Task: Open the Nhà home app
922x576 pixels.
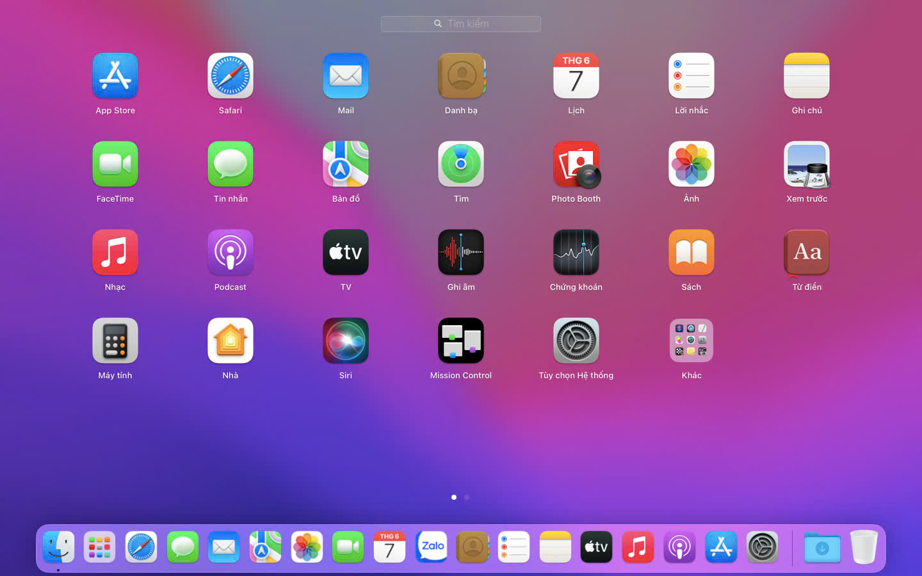Action: tap(230, 341)
